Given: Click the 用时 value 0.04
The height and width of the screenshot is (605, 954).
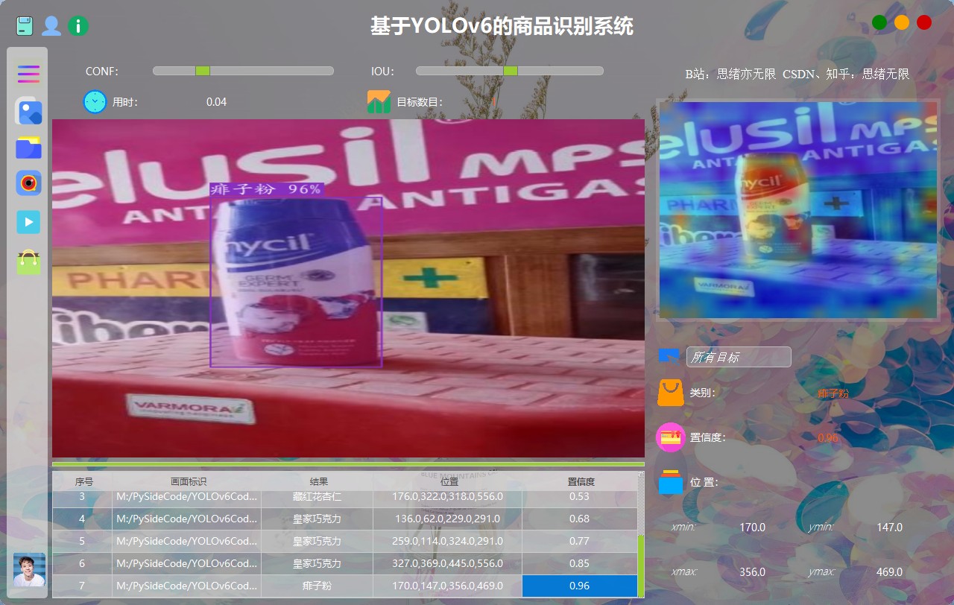Looking at the screenshot, I should pyautogui.click(x=217, y=102).
